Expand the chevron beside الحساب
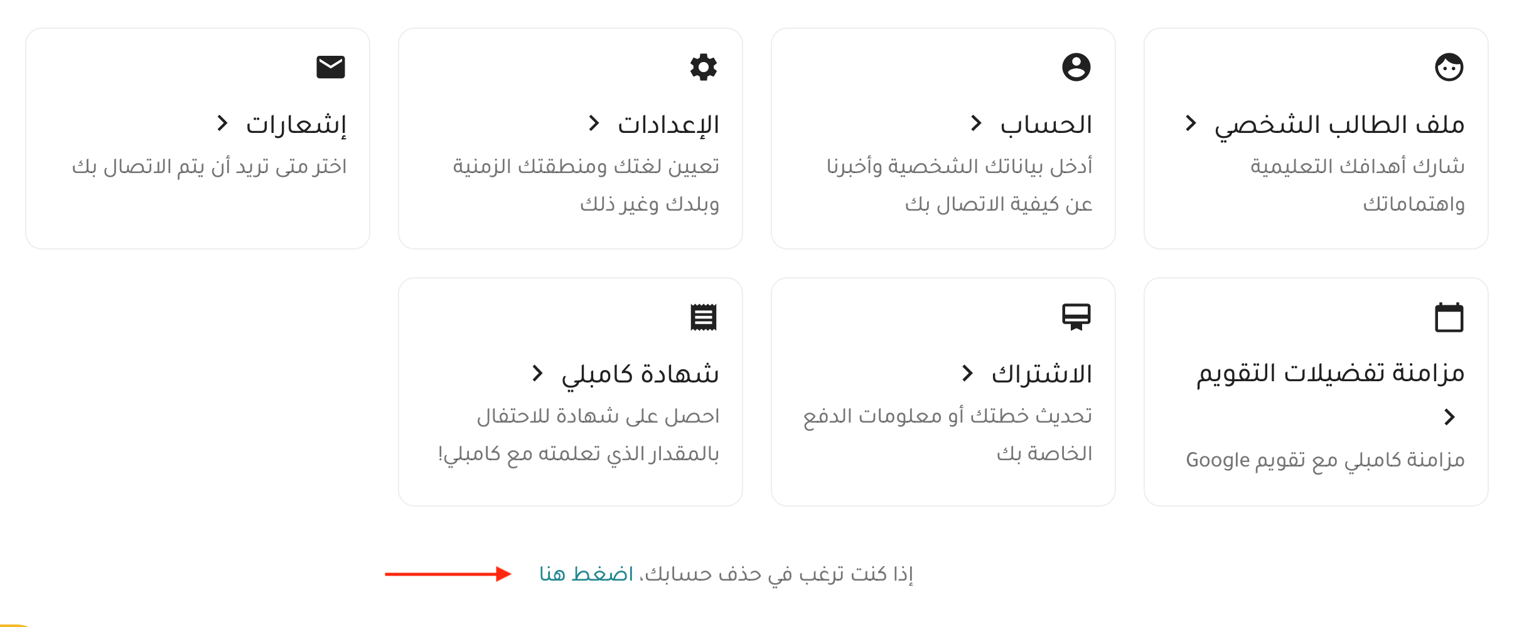 pyautogui.click(x=976, y=123)
